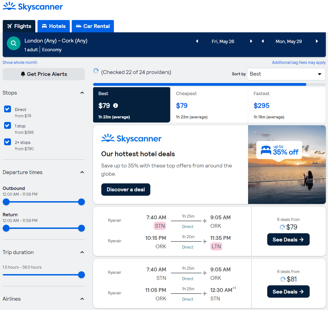Click the Flights plane icon tab
Screen dimensions: 328x310
coord(10,26)
